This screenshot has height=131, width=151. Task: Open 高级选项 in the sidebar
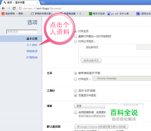(x=32, y=51)
